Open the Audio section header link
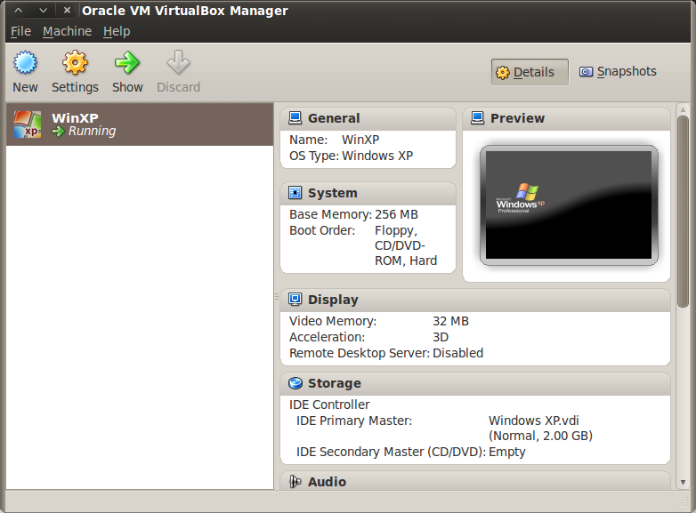The width and height of the screenshot is (696, 513). coord(327,482)
